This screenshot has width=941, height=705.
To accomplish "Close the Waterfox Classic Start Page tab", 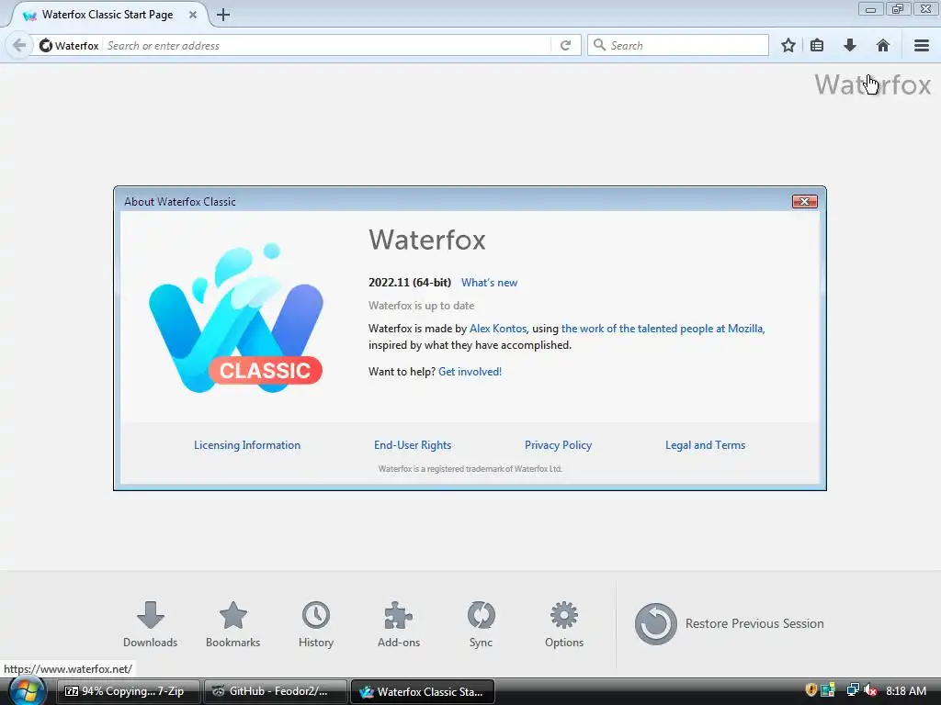I will [193, 15].
